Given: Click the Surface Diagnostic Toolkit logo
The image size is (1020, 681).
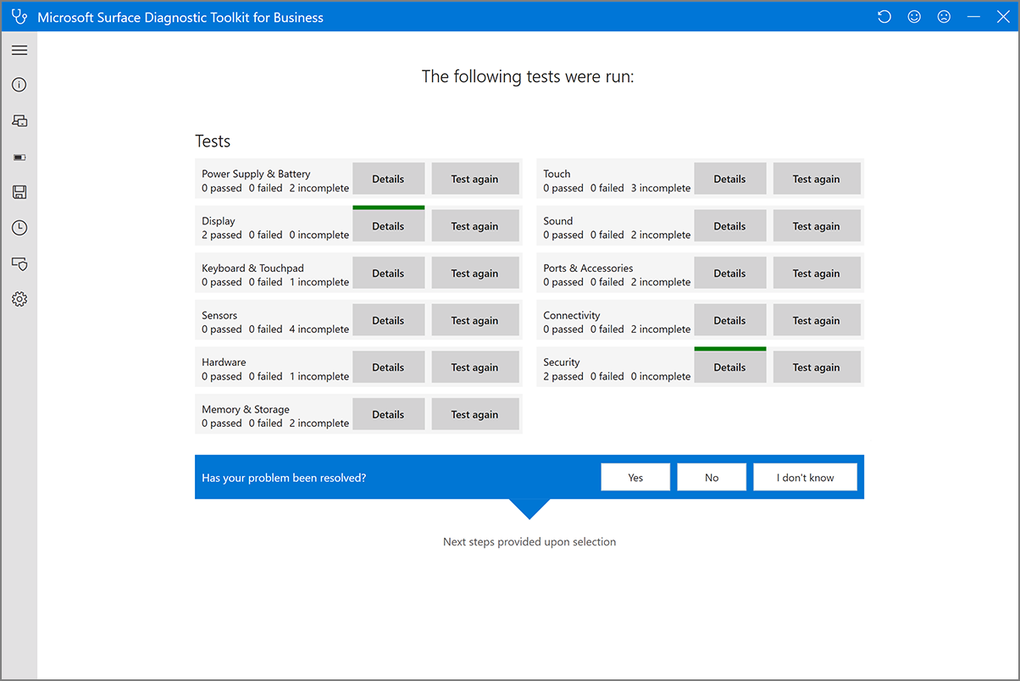Looking at the screenshot, I should [19, 16].
